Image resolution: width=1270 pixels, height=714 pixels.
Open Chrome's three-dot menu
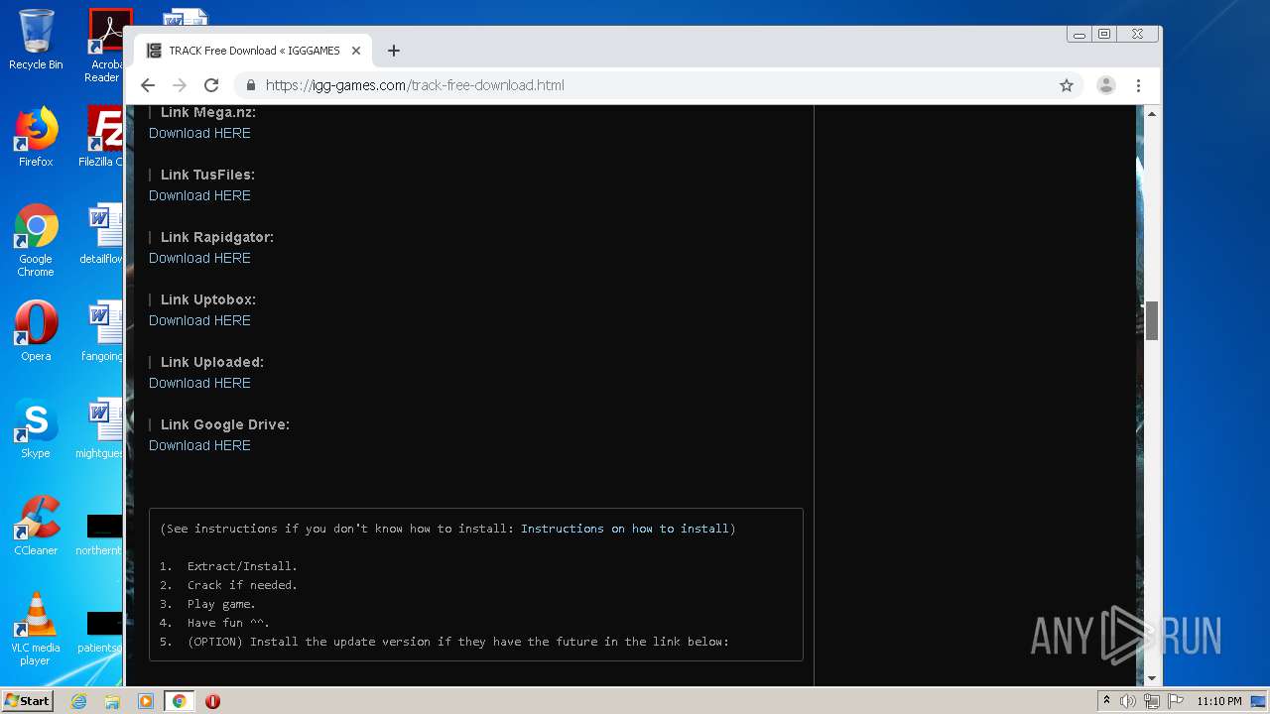click(x=1139, y=85)
